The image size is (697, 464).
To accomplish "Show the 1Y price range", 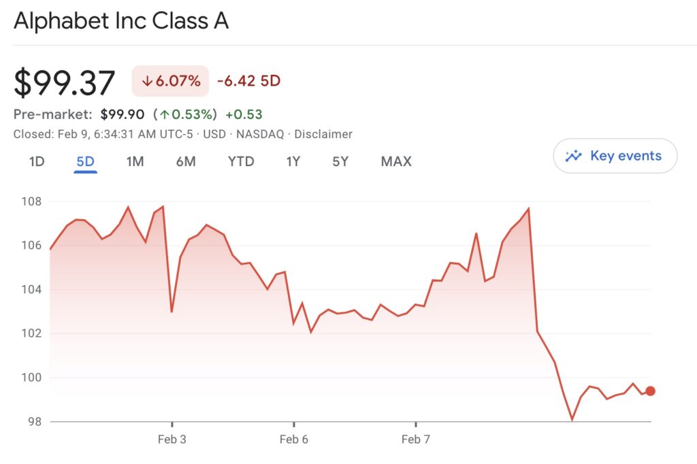I will click(293, 161).
